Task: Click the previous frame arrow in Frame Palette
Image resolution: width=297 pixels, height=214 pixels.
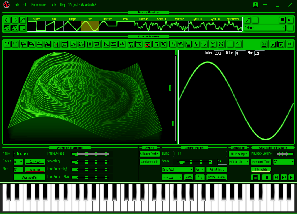Action: 7,20
